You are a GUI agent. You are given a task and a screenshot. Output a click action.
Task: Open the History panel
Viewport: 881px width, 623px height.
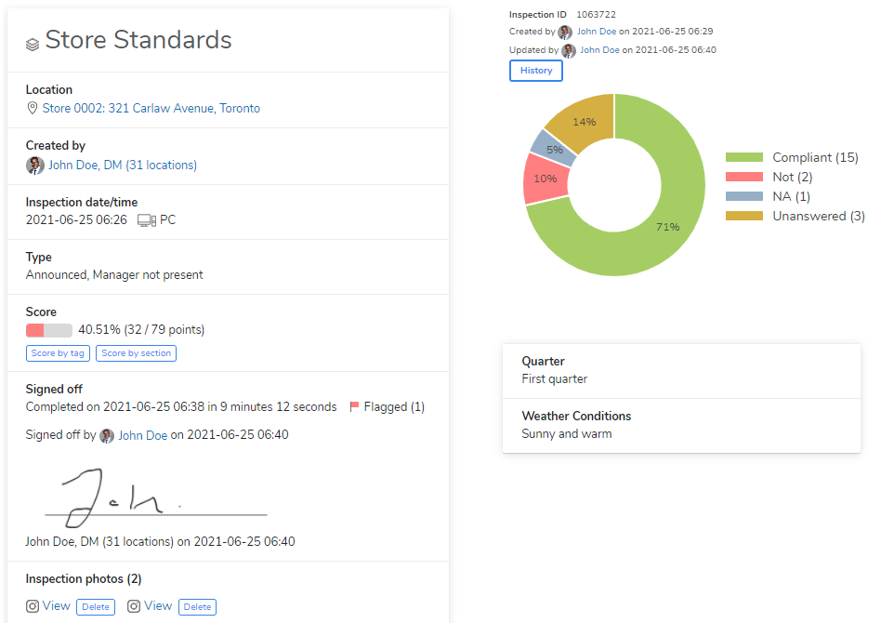pos(535,71)
